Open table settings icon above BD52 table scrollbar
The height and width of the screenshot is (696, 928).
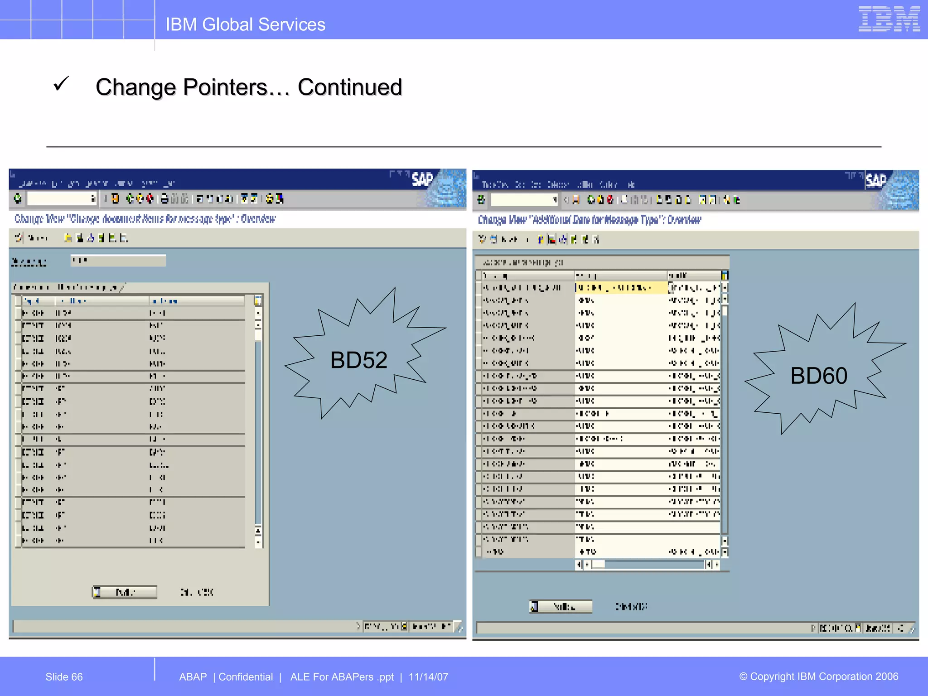pyautogui.click(x=258, y=300)
